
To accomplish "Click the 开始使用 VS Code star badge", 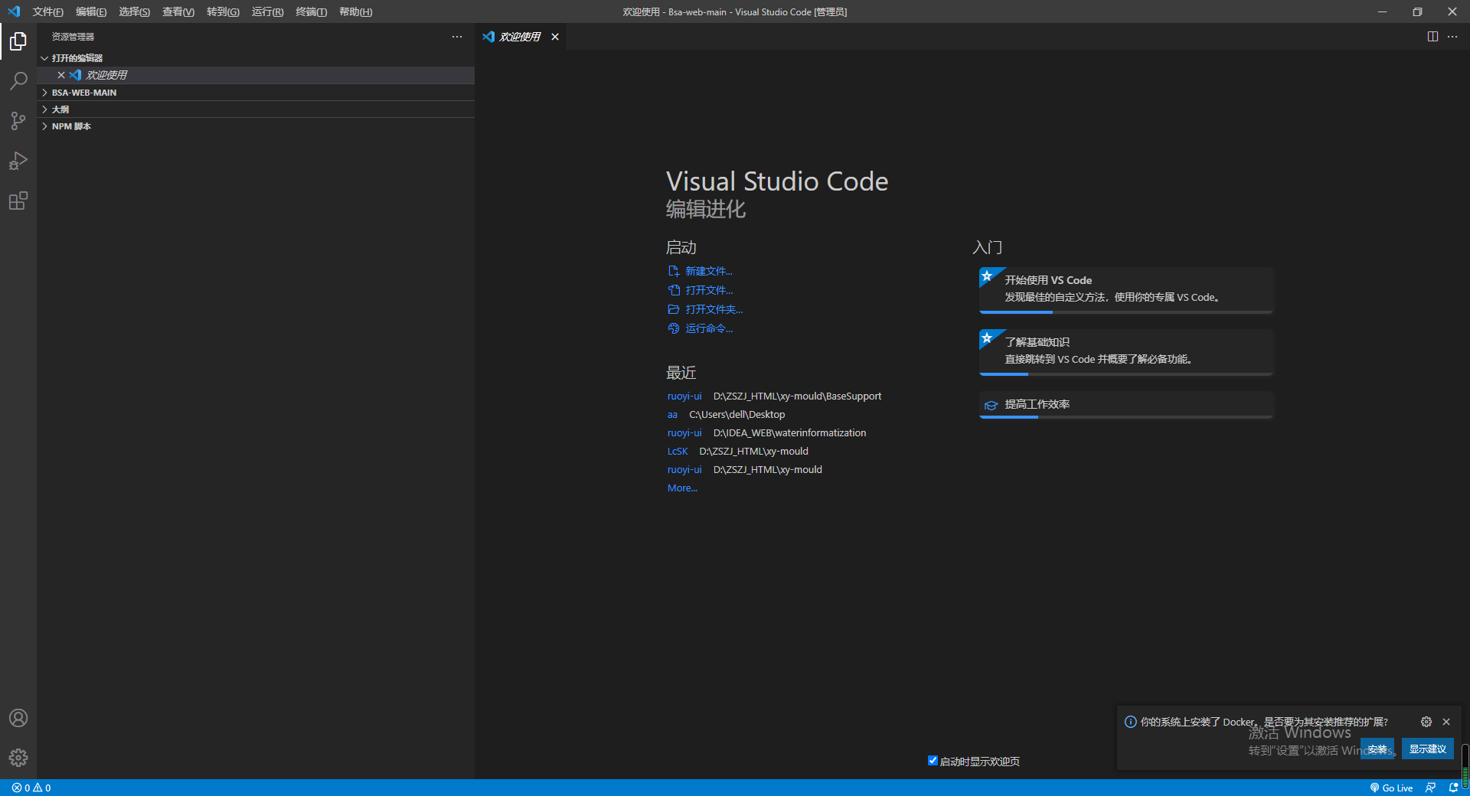I will (x=988, y=276).
